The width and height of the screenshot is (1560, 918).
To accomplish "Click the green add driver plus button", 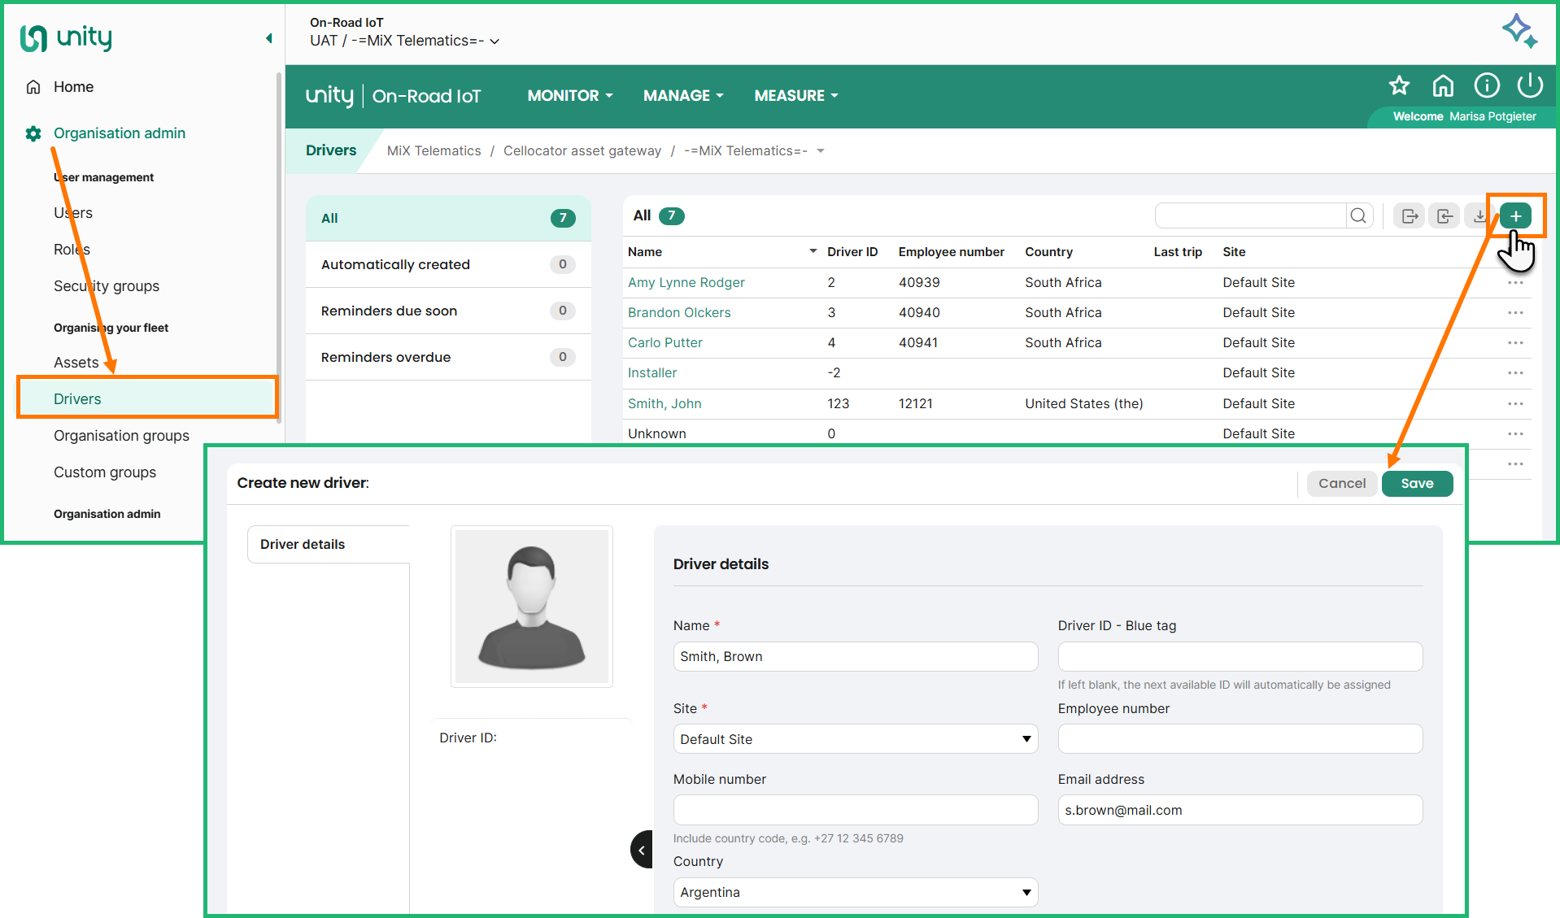I will click(x=1515, y=216).
